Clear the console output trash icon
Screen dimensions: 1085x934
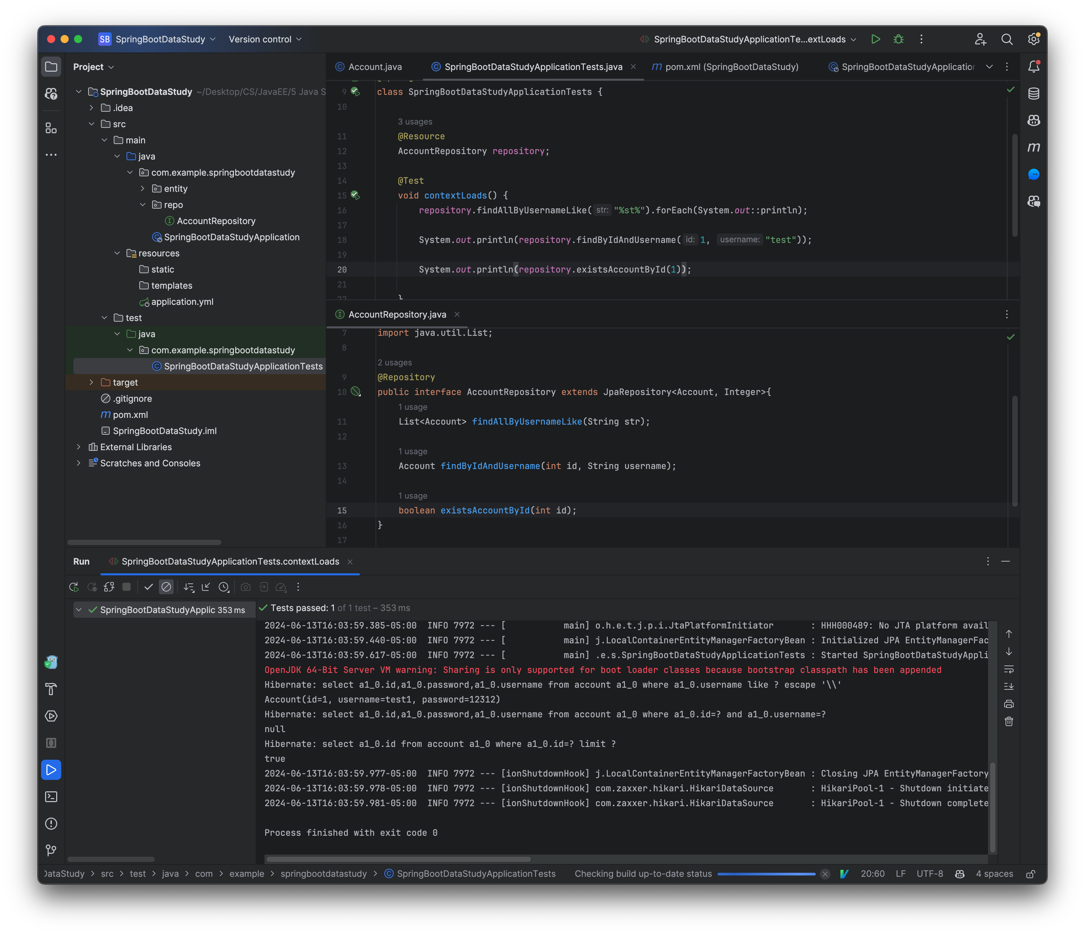click(x=1009, y=721)
